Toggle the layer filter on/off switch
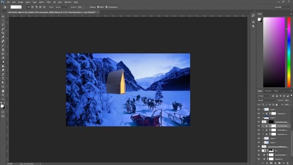The width and height of the screenshot is (293, 165). point(291,96)
